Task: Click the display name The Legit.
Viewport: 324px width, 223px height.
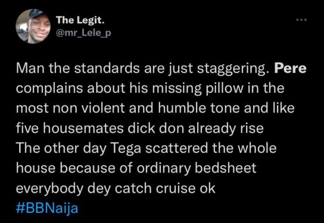Action: pos(80,20)
